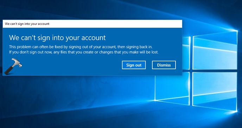Dismiss the sign-in error dialog
Viewport: 242px width, 128px height.
pos(164,65)
